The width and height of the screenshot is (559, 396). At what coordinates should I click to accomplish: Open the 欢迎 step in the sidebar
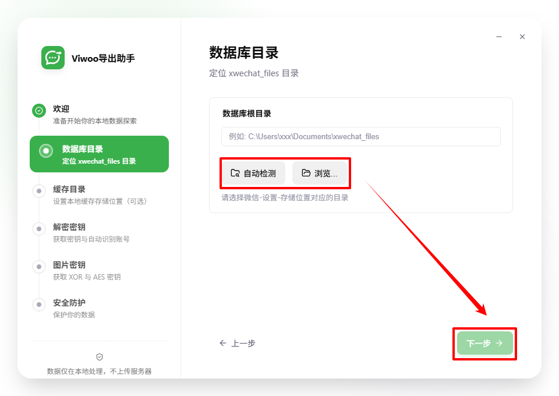click(x=61, y=109)
